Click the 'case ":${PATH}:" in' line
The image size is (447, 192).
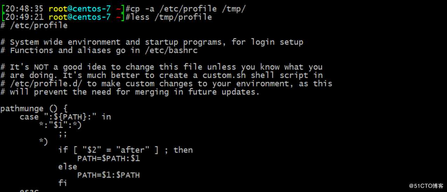click(x=65, y=117)
